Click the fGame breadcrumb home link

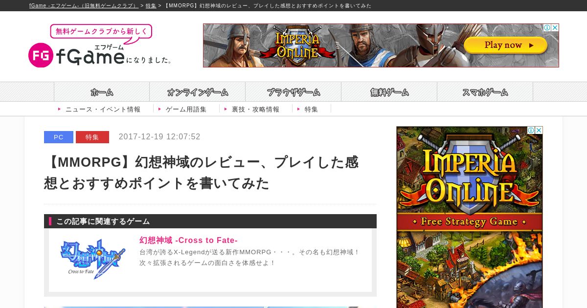[x=84, y=6]
